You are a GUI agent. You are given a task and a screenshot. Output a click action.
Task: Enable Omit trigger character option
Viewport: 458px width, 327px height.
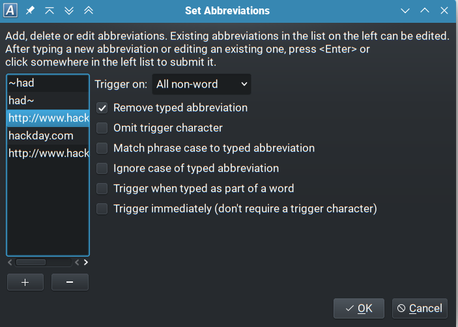tap(102, 128)
